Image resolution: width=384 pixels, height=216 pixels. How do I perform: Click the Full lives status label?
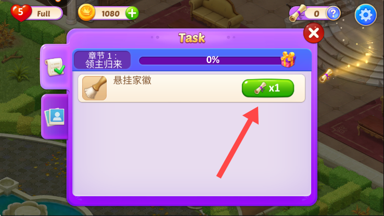[x=44, y=14]
